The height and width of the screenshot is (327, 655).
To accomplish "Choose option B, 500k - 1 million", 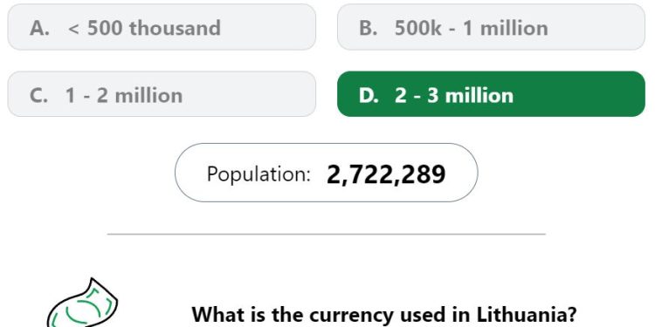I will pyautogui.click(x=491, y=27).
